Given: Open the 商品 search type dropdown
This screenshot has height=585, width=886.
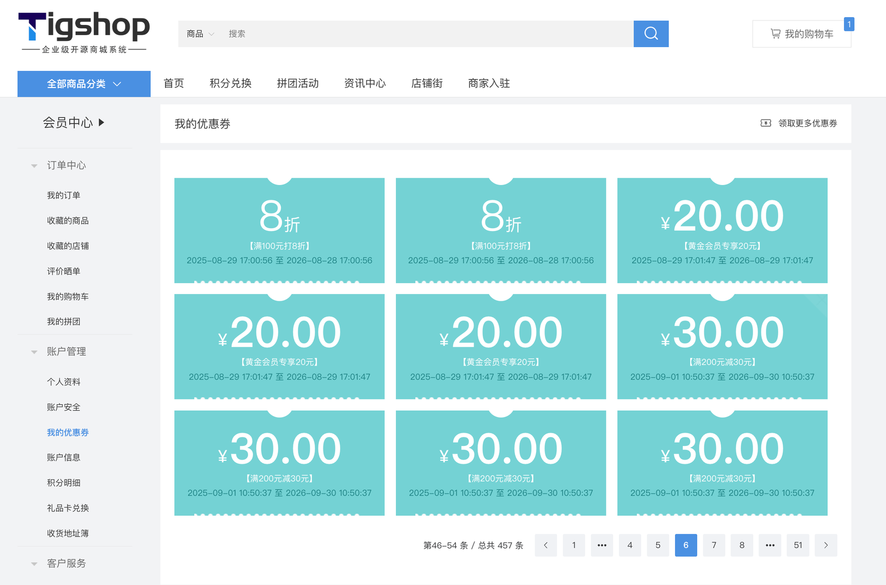Looking at the screenshot, I should pyautogui.click(x=200, y=34).
